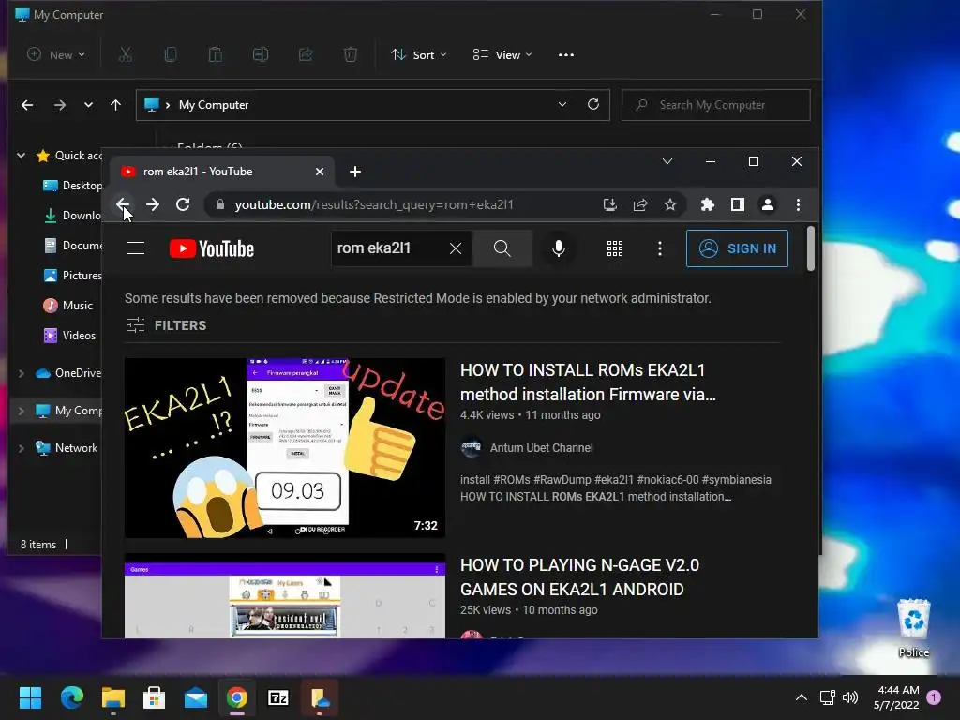The height and width of the screenshot is (720, 960).
Task: Reload the YouTube page in Chrome
Action: [183, 204]
